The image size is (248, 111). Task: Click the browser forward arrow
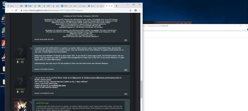pyautogui.click(x=12, y=10)
